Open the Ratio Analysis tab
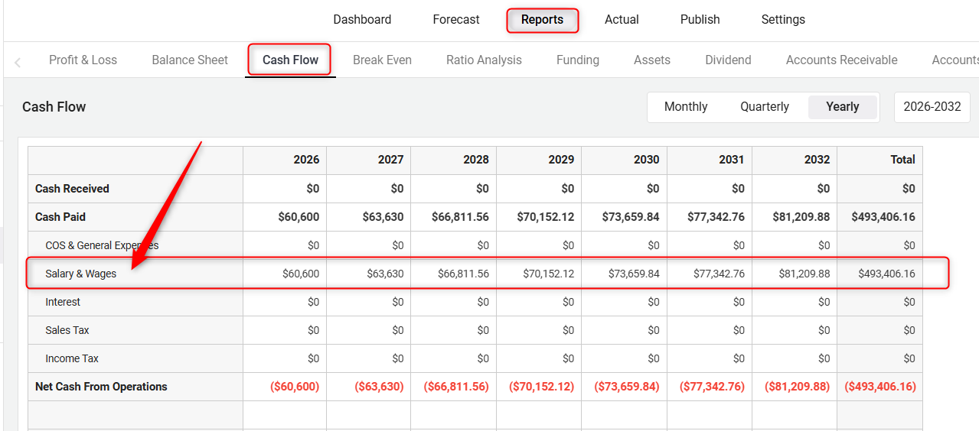This screenshot has height=431, width=979. coord(484,60)
